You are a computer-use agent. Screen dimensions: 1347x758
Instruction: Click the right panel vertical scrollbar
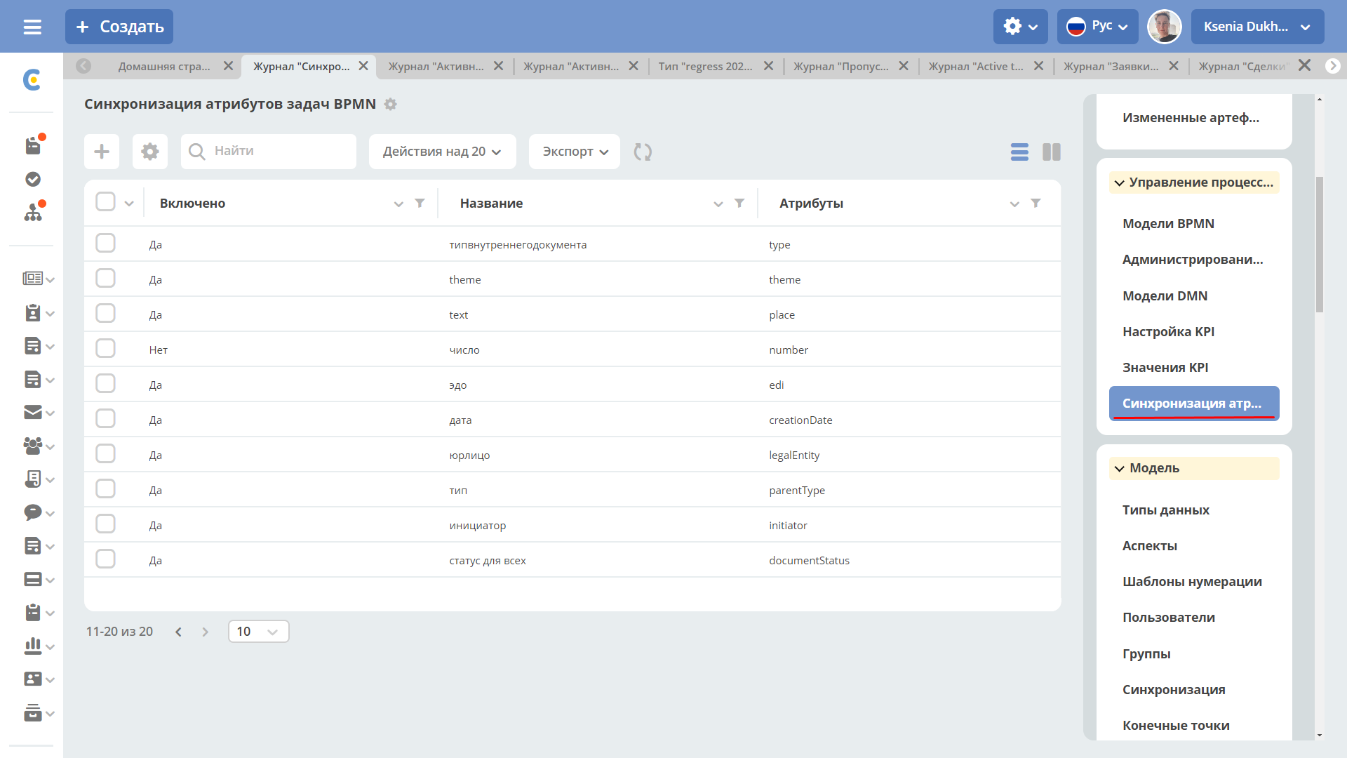click(x=1320, y=244)
